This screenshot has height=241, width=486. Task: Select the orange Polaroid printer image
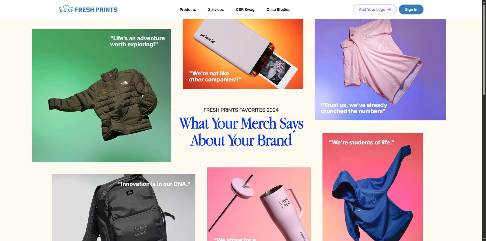point(243,54)
